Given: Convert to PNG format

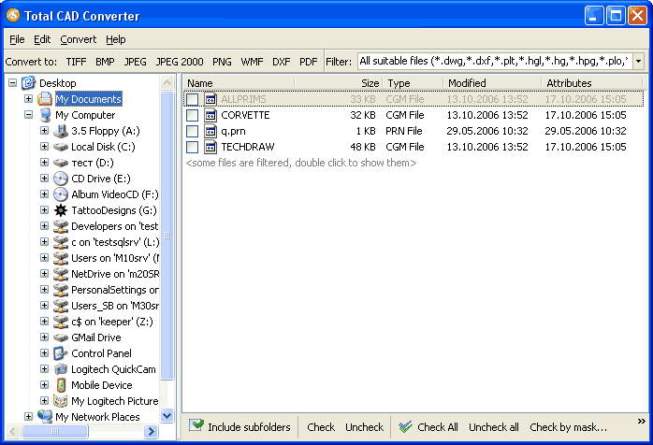Looking at the screenshot, I should coord(222,62).
